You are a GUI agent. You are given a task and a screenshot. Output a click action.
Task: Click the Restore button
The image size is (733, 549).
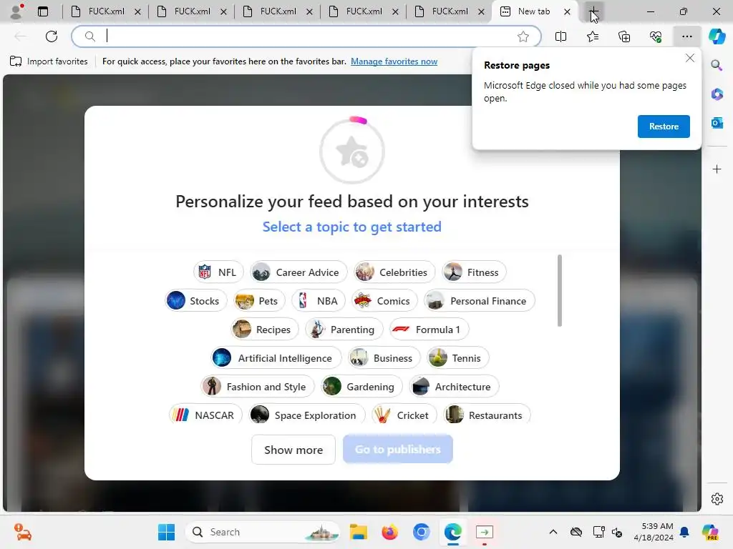pos(664,126)
